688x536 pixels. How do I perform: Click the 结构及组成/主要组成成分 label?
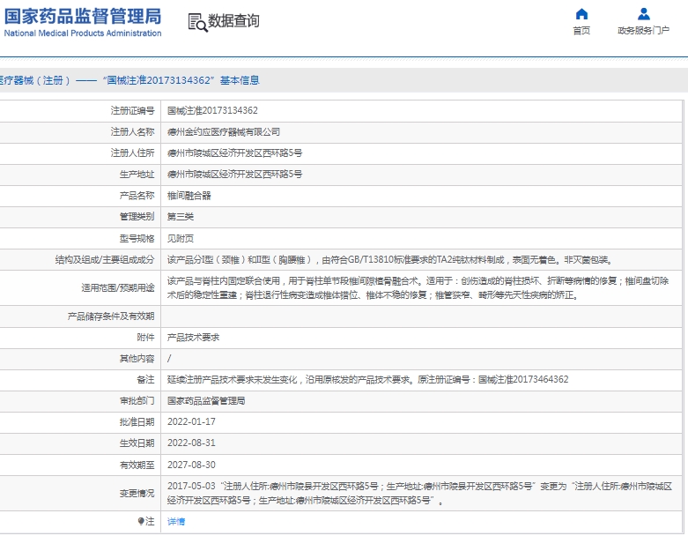coord(105,259)
